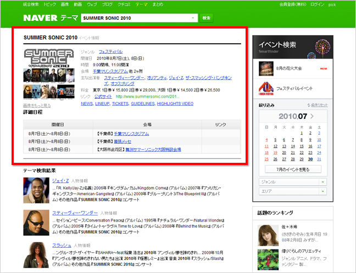The width and height of the screenshot is (356, 273).
Task: Select July 10 on the calendar
Action: (319, 140)
